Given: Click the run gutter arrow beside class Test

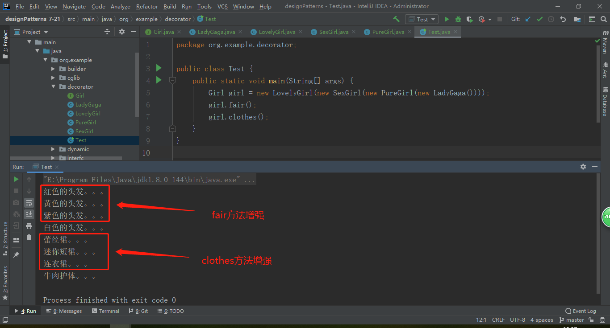Looking at the screenshot, I should click(159, 68).
